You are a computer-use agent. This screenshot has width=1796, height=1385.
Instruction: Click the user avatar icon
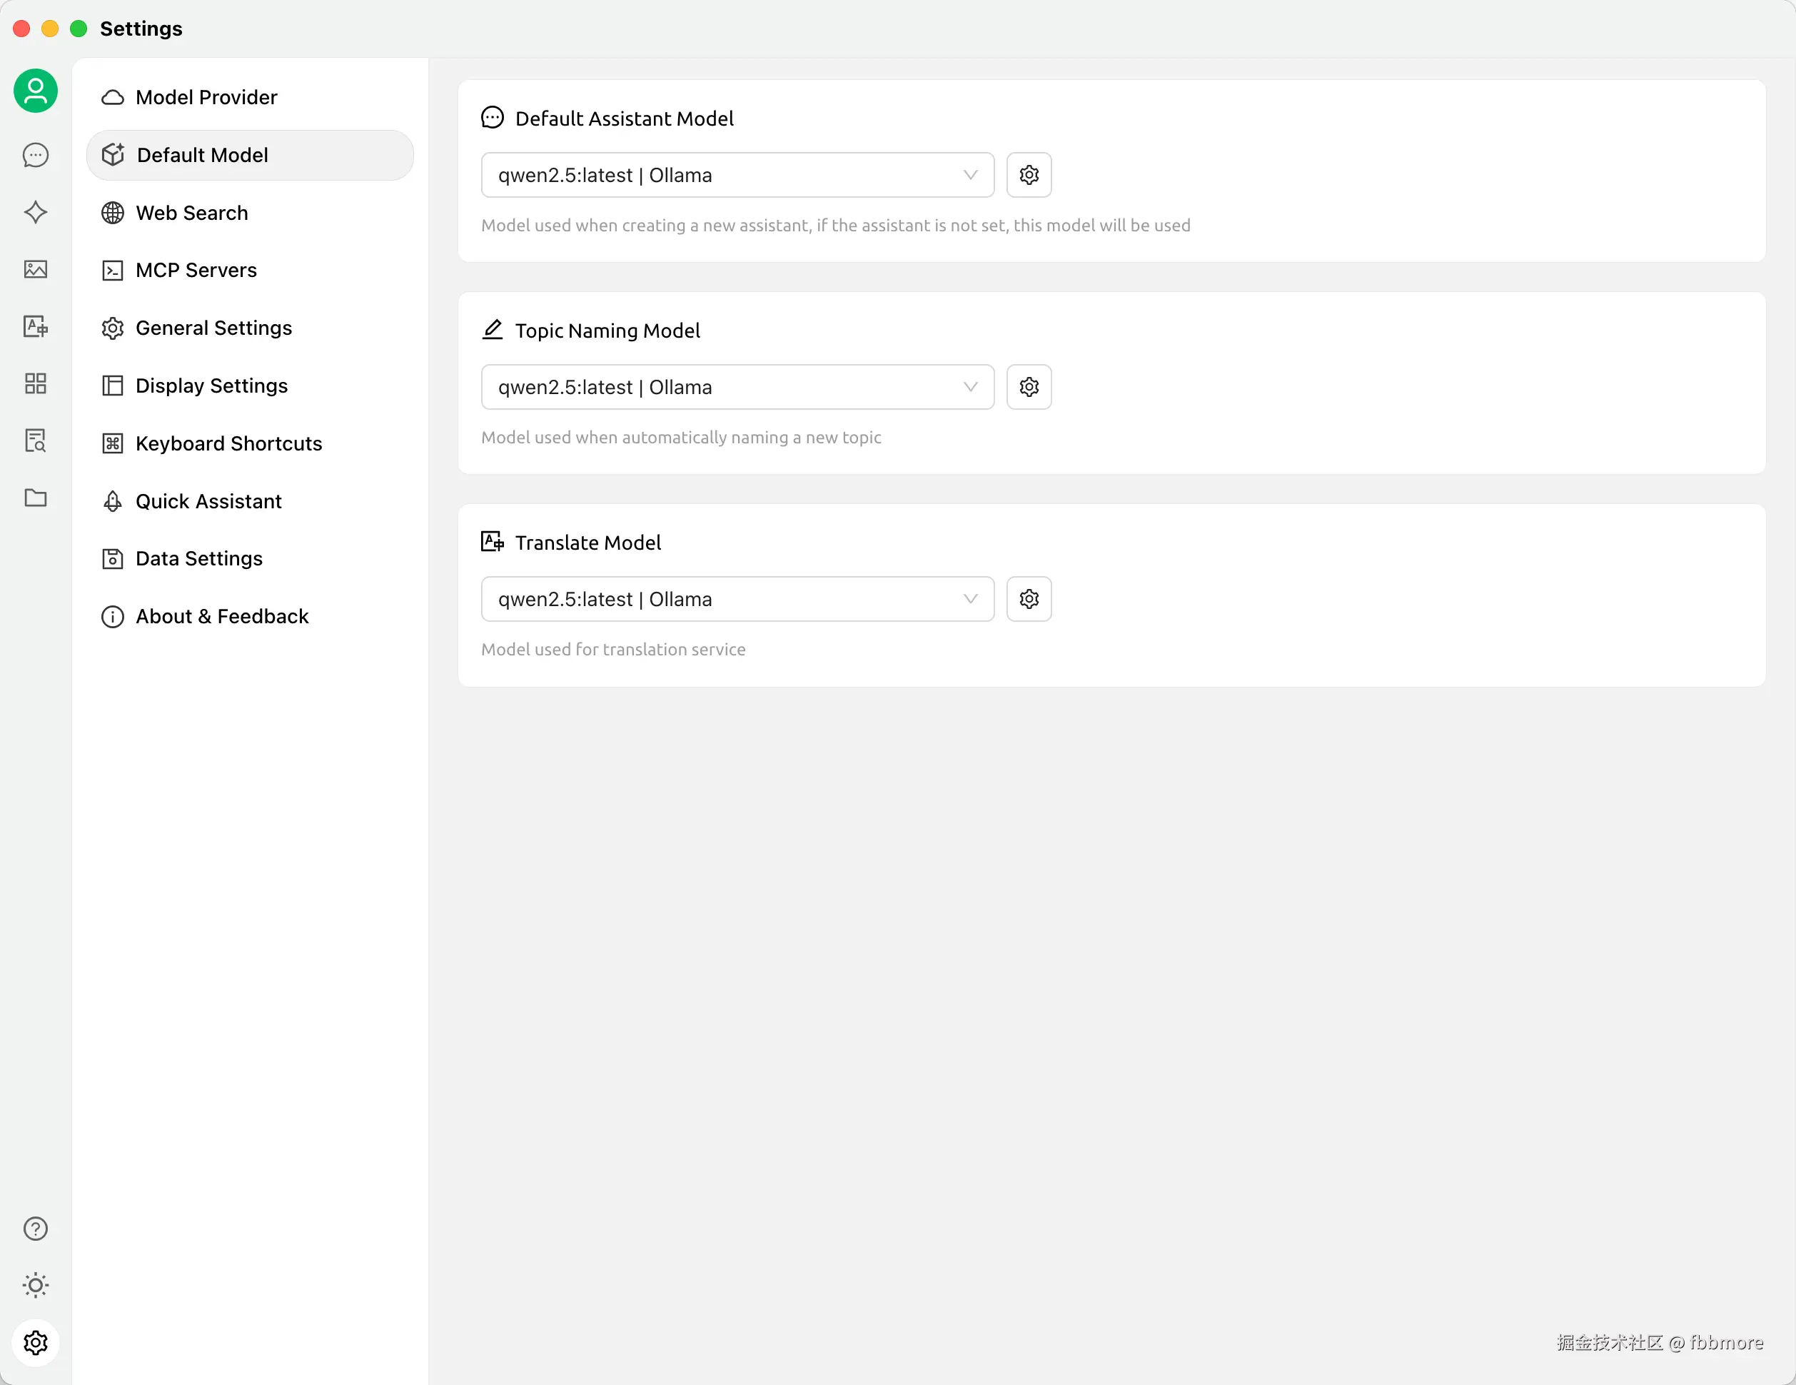(x=36, y=91)
